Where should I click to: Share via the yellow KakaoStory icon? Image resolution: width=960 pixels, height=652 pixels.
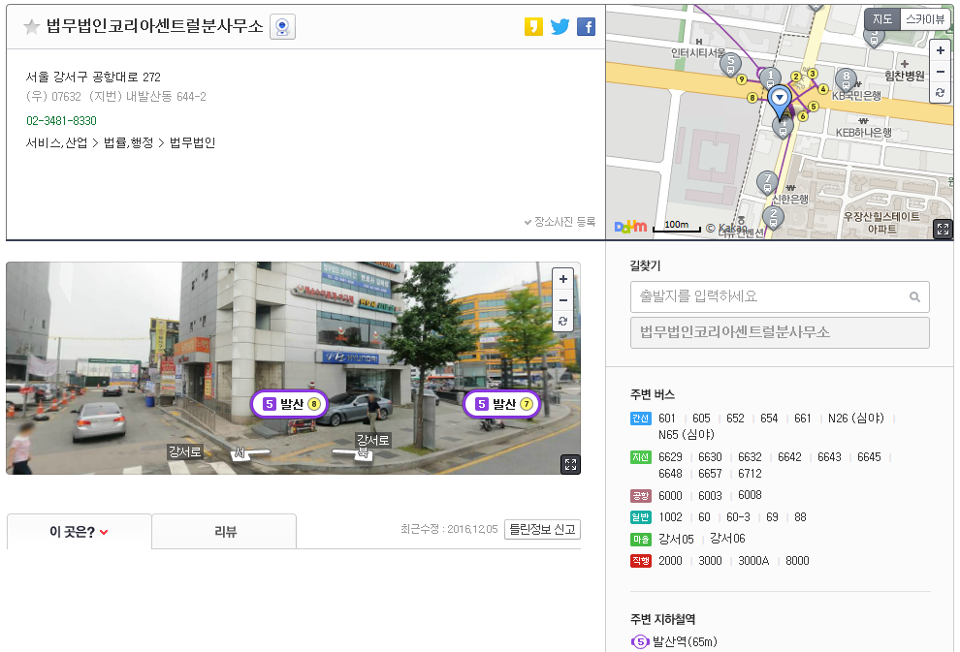point(533,26)
